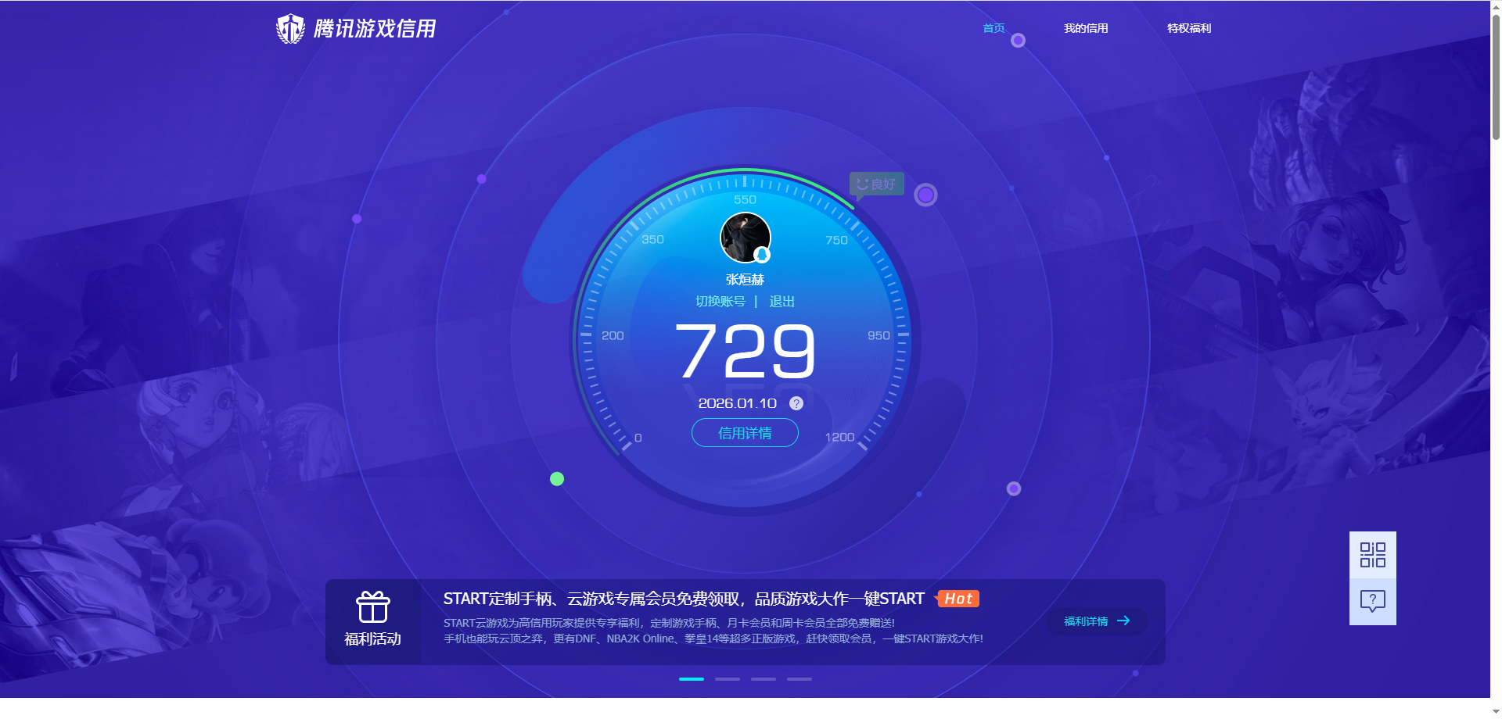Select the second carousel indicator dot
1502x719 pixels.
(727, 679)
